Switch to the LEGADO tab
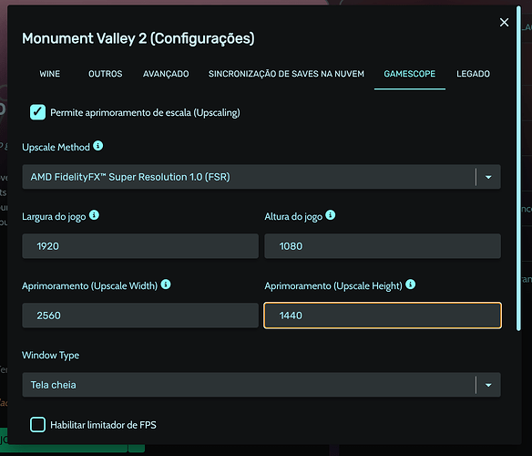This screenshot has height=456, width=532. point(473,74)
